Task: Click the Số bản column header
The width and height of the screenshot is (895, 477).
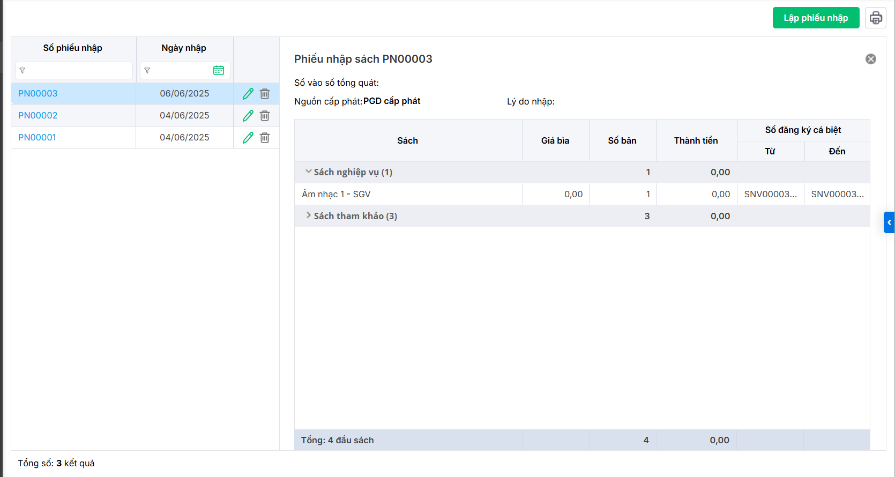Action: (623, 140)
